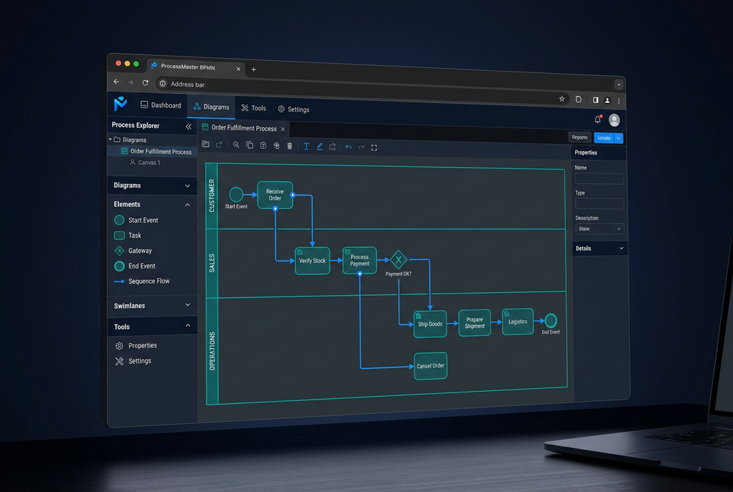The image size is (733, 492).
Task: Open the user avatar menu
Action: pyautogui.click(x=614, y=120)
